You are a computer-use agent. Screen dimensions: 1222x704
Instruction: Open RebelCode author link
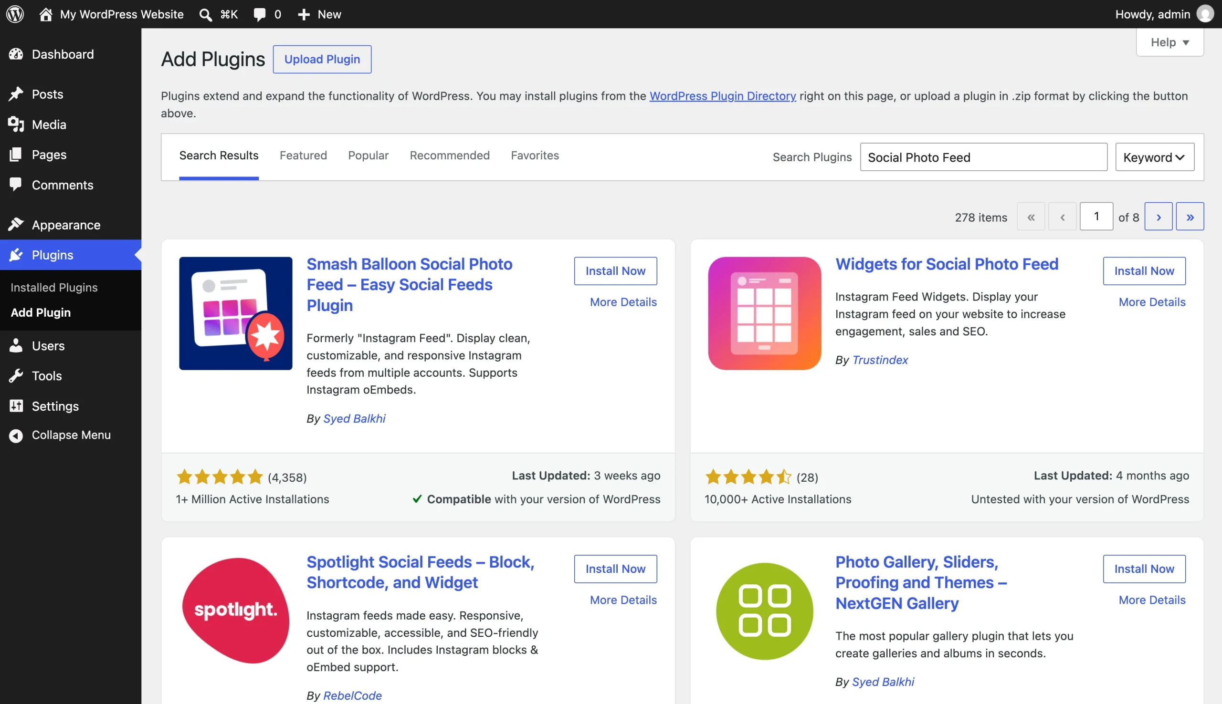(x=352, y=695)
